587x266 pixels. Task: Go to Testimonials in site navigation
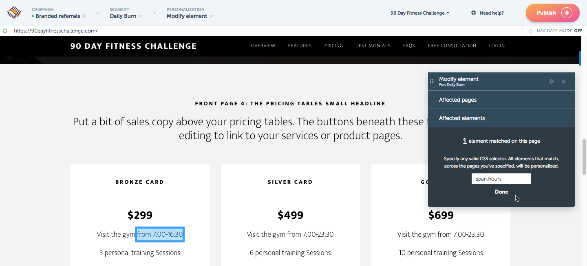click(373, 46)
